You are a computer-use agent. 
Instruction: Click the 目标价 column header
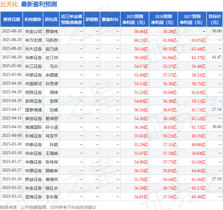point(215,19)
